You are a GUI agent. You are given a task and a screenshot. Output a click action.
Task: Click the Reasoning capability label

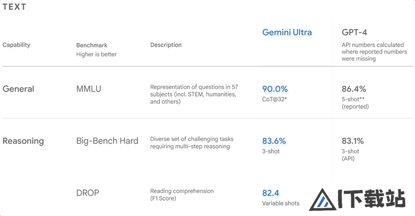pos(23,141)
